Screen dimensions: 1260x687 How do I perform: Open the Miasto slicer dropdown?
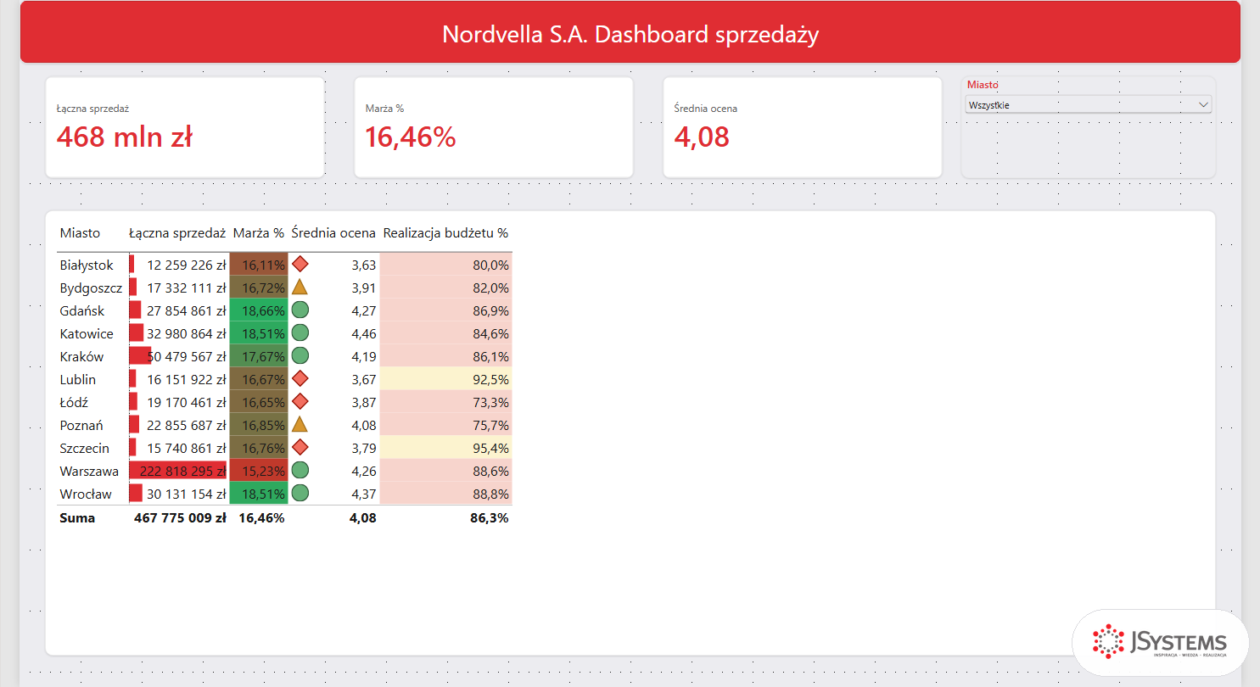point(1088,104)
